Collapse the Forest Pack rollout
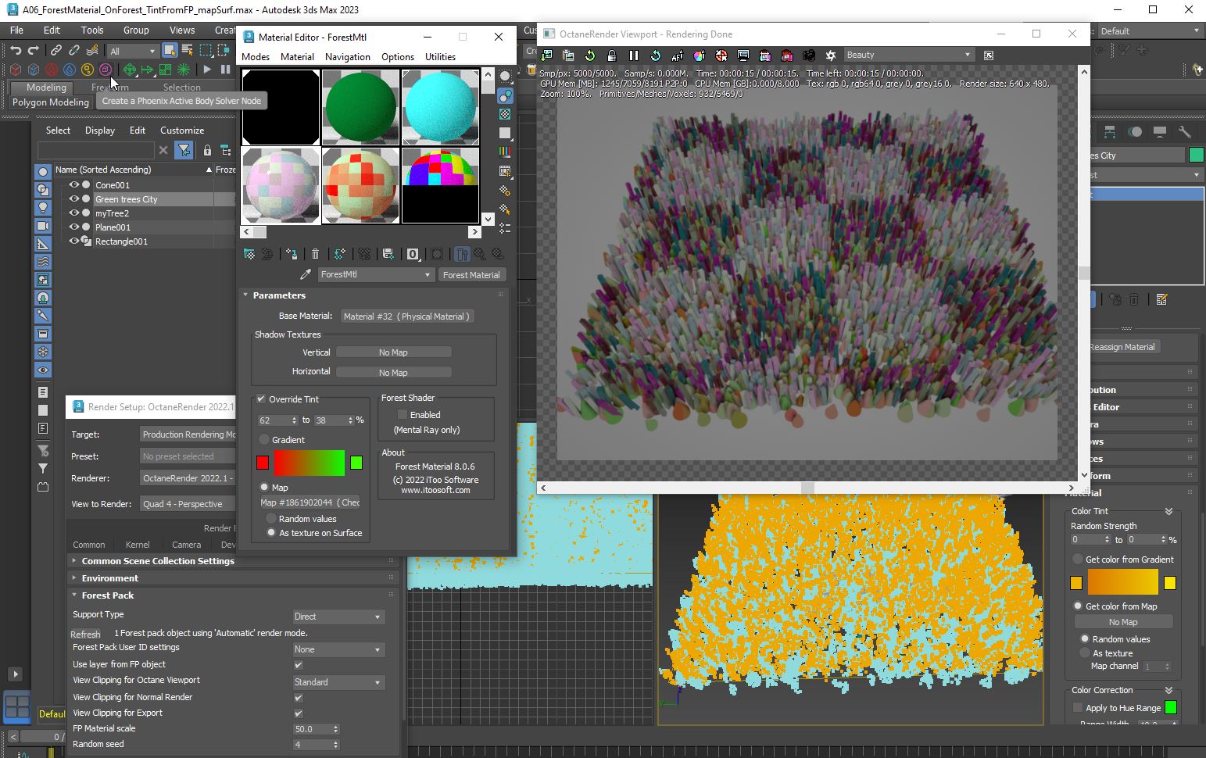Image resolution: width=1206 pixels, height=758 pixels. (x=108, y=595)
